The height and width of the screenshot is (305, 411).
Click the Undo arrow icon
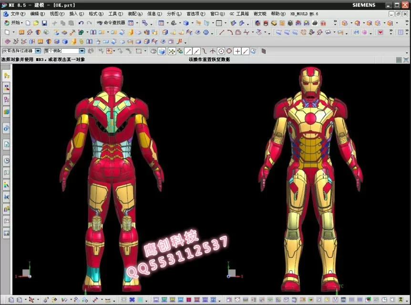(81, 23)
